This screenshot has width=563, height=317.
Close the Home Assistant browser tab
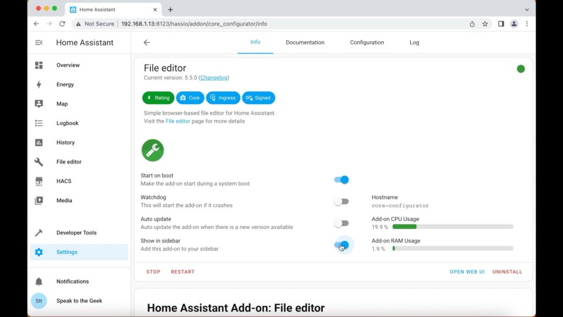coord(155,9)
